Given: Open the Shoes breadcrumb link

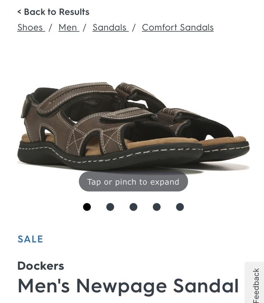Looking at the screenshot, I should pyautogui.click(x=31, y=27).
